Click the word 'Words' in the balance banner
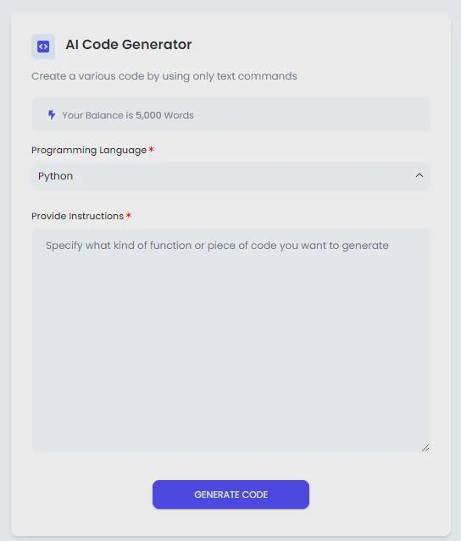Viewport: 461px width, 541px height. 179,115
